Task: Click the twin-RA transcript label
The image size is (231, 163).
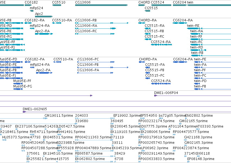Action: [197, 31]
